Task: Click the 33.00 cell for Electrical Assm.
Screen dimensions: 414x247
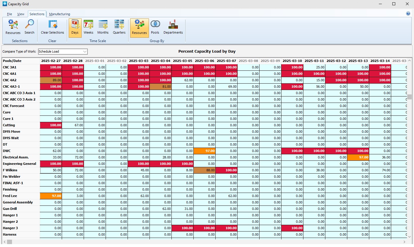Action: (51, 157)
